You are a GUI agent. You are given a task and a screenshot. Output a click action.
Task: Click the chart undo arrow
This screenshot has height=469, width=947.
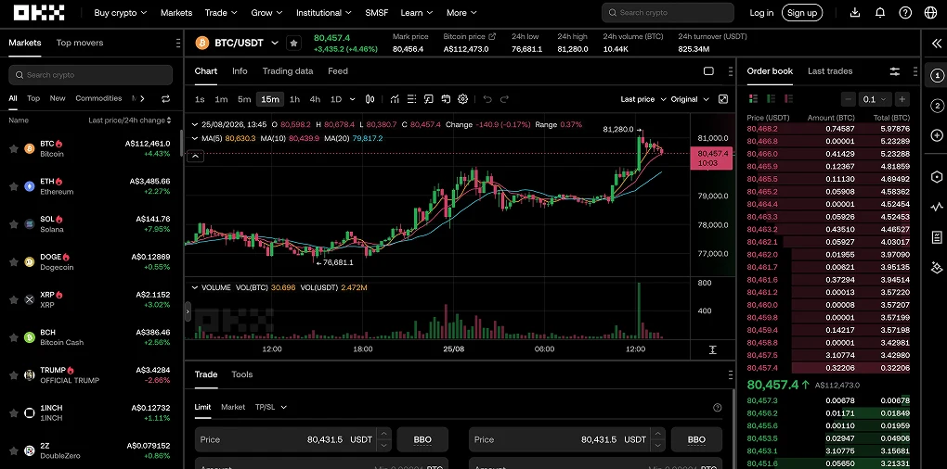487,99
